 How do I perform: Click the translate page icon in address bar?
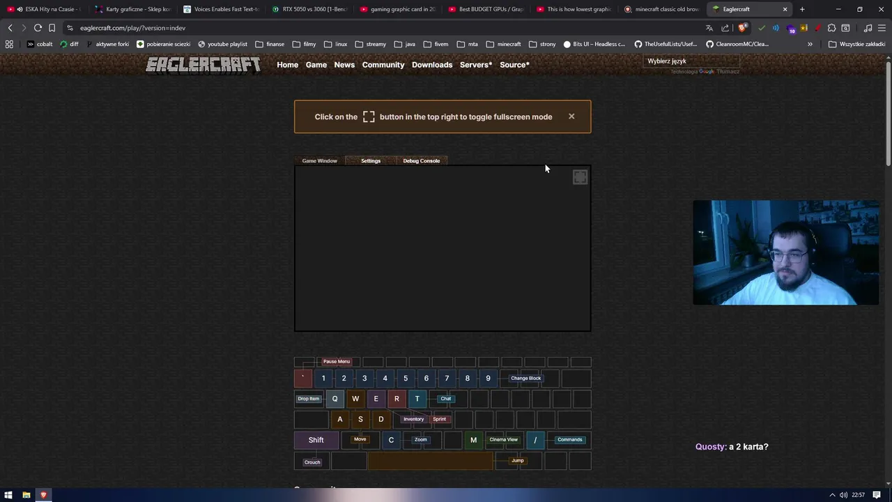click(x=709, y=28)
